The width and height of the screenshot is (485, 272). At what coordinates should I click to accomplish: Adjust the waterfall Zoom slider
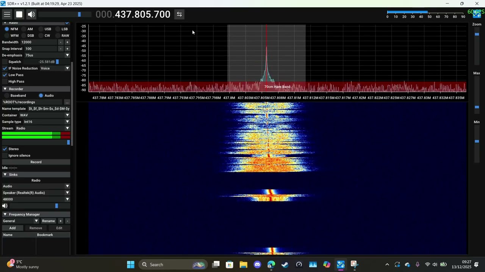tap(477, 46)
